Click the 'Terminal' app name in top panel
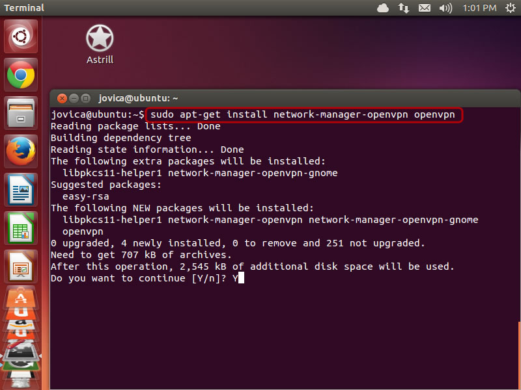Viewport: 521px width, 390px height. [x=24, y=8]
